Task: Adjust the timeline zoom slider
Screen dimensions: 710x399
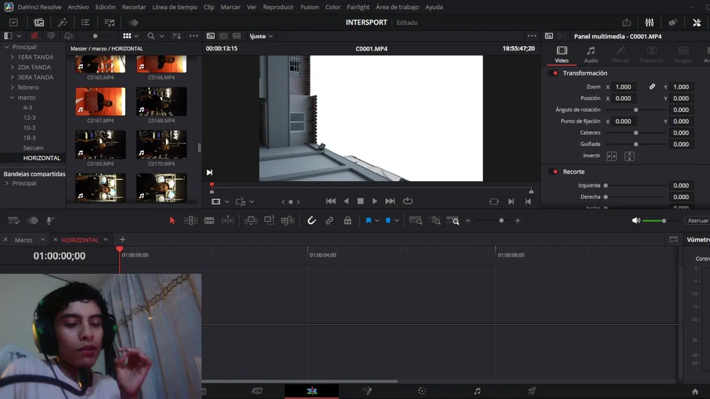Action: click(493, 221)
